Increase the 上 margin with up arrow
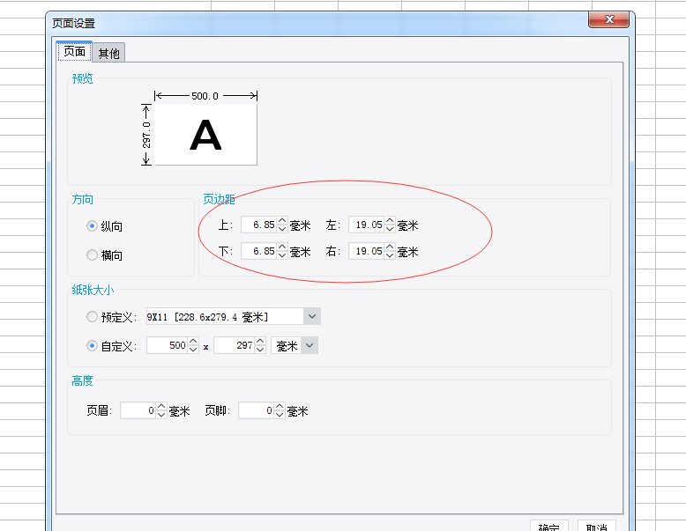Viewport: 686px width, 531px height. (x=282, y=220)
